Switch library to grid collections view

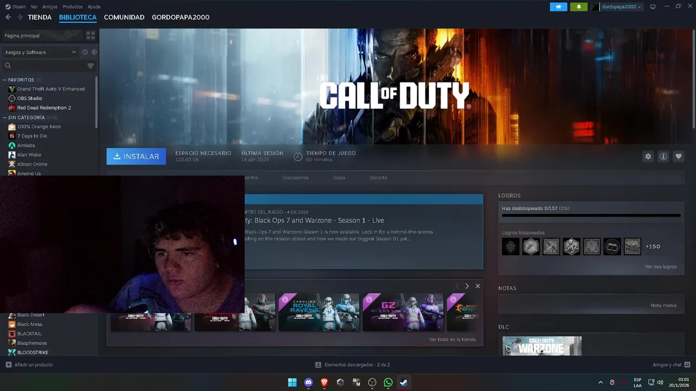click(90, 35)
